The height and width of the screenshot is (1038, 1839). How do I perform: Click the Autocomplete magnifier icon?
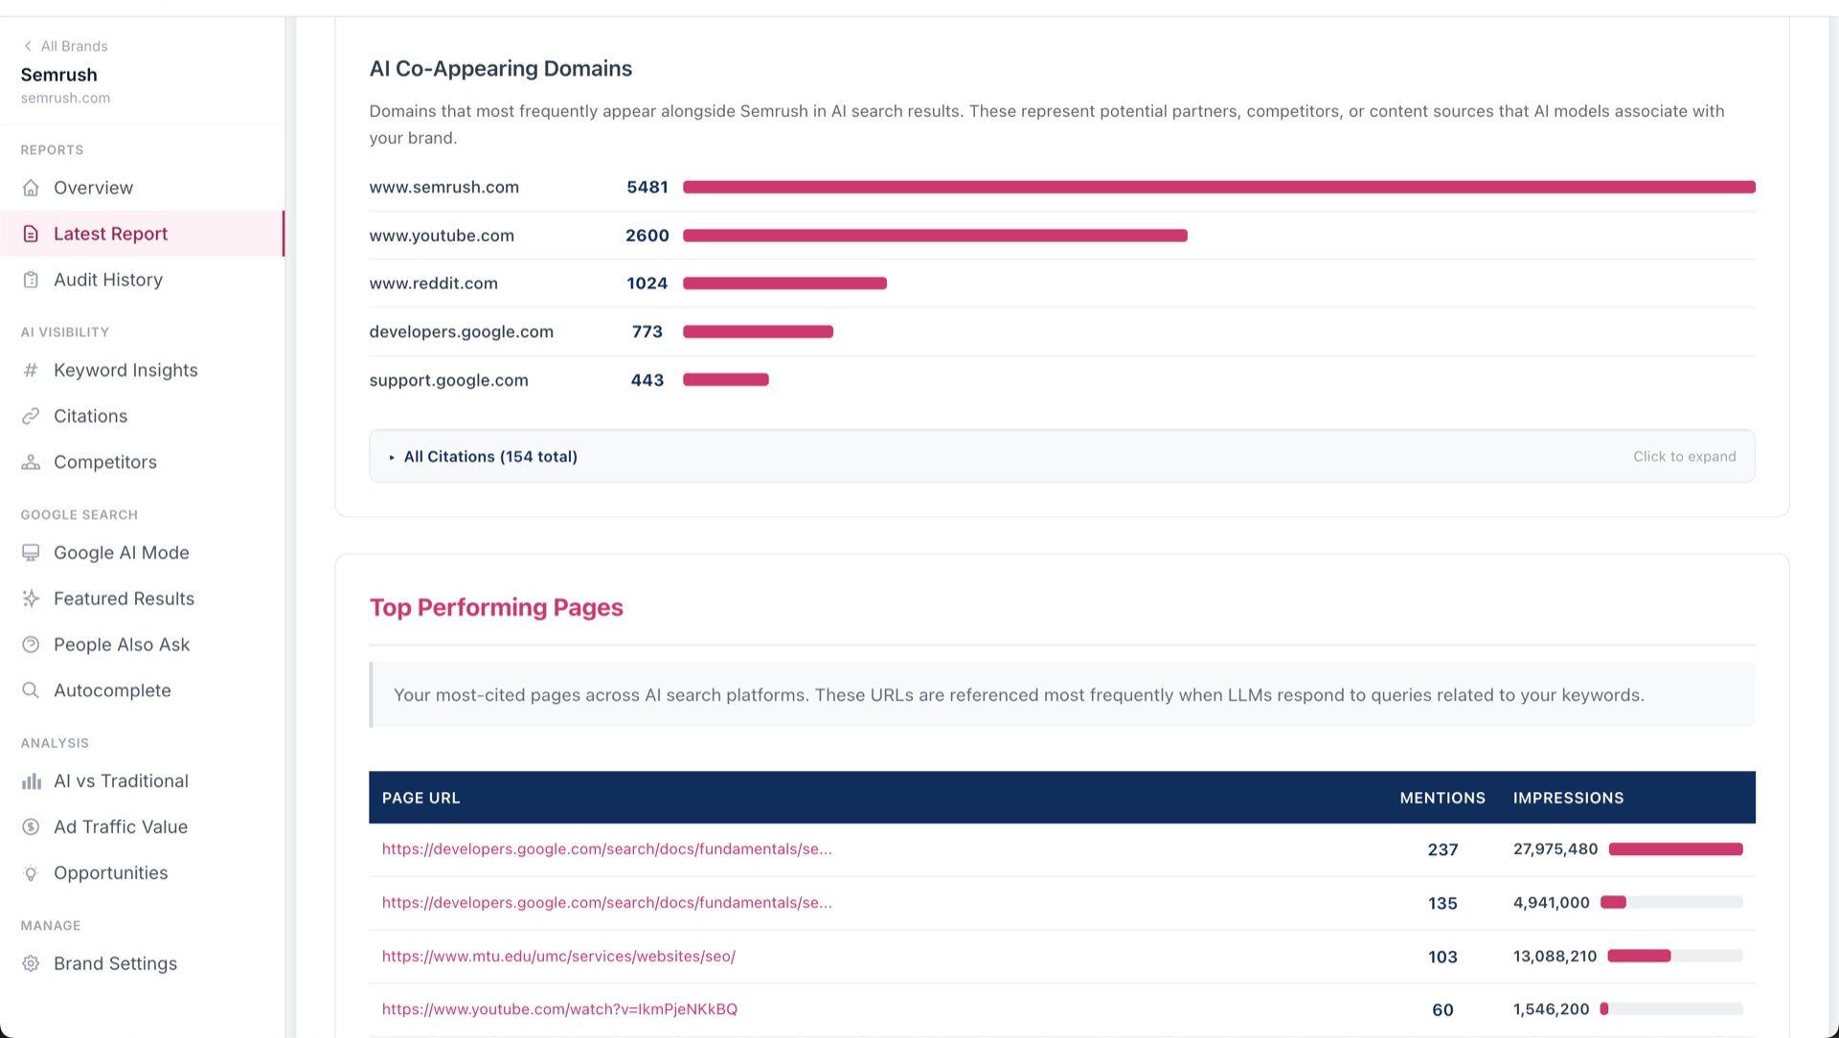(31, 690)
